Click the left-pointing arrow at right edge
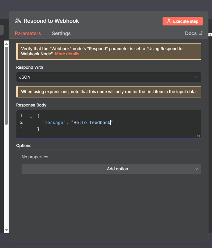 pos(210,34)
